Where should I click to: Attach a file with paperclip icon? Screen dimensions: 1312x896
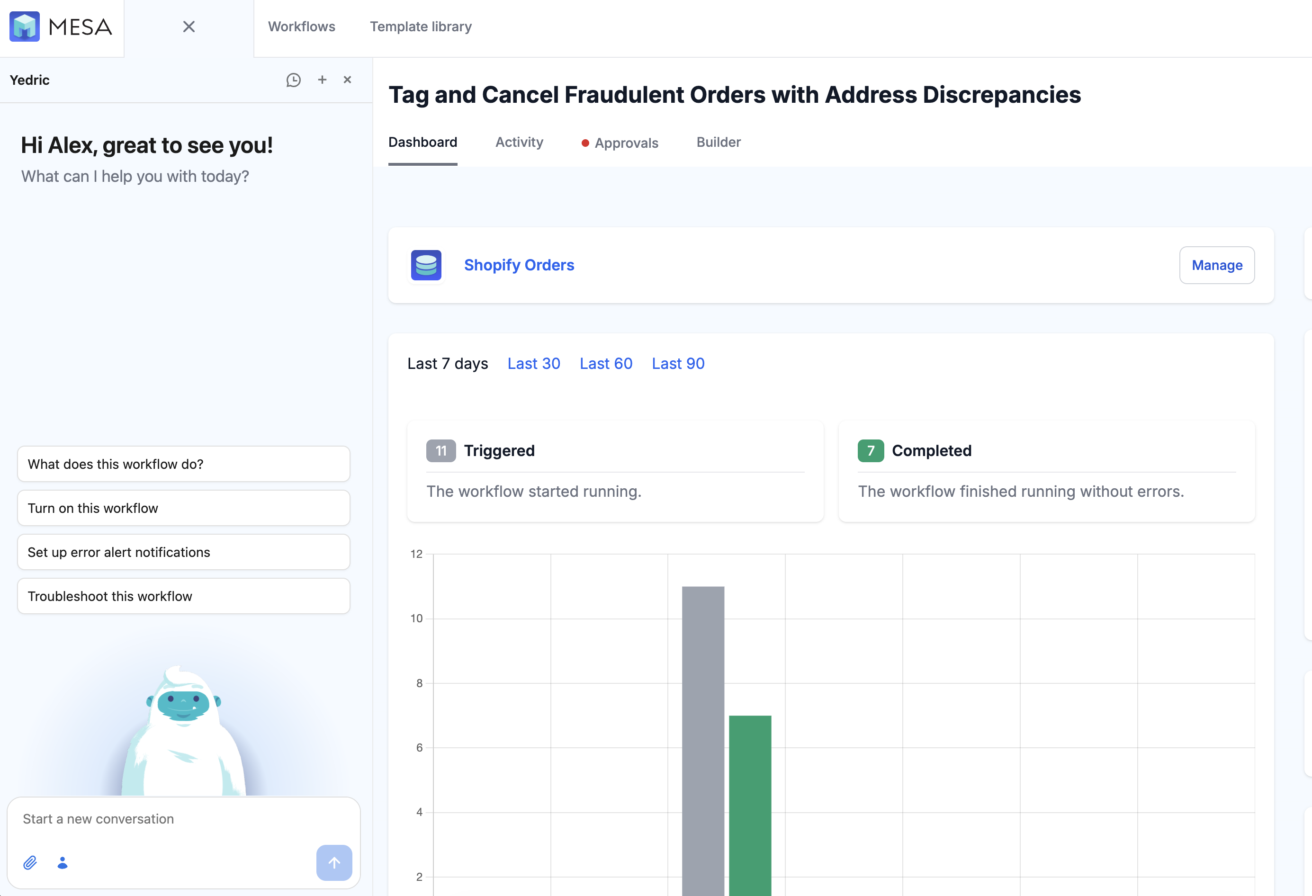(30, 863)
